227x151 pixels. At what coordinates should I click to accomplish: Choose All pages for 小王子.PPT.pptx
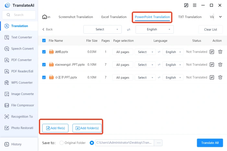(x=123, y=78)
